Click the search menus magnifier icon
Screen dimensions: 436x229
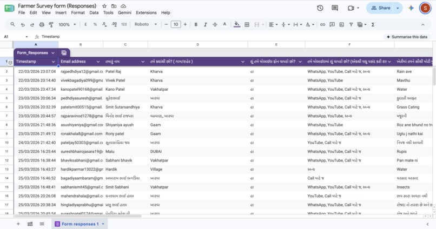point(12,24)
